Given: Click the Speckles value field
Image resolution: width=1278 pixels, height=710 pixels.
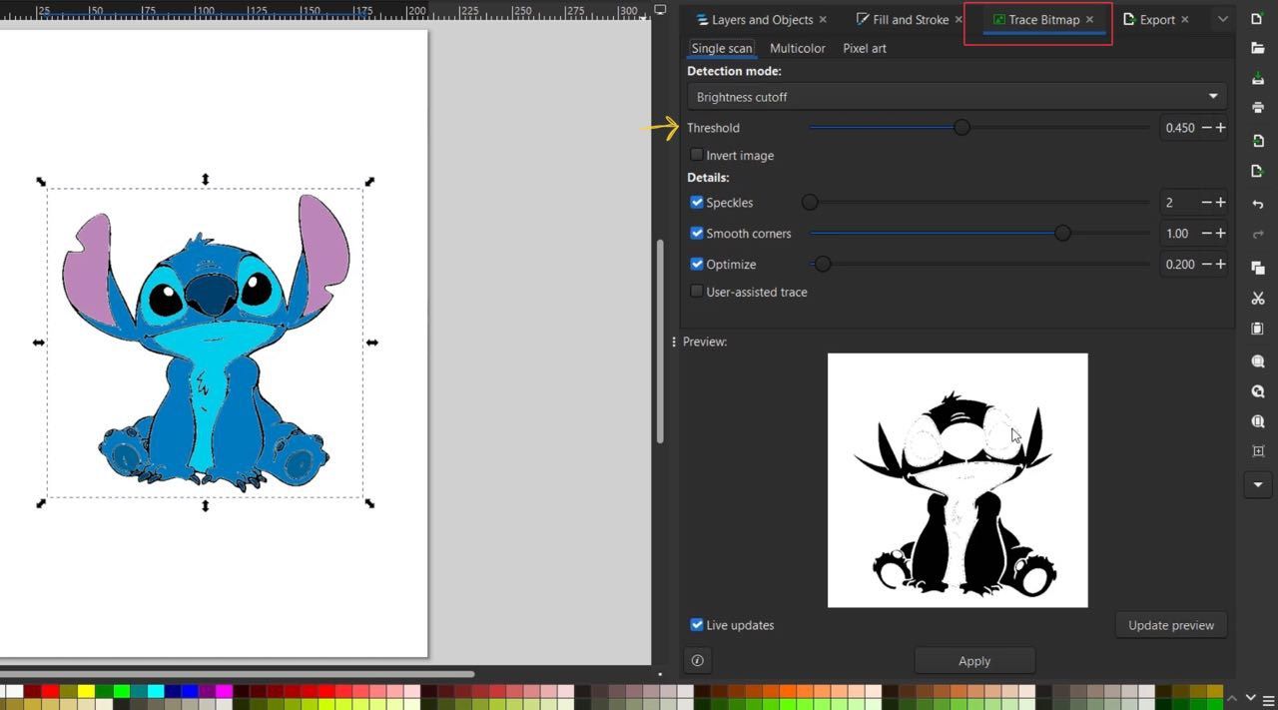Looking at the screenshot, I should 1180,203.
